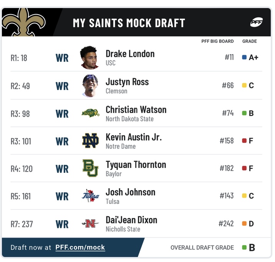275x262 pixels.
Task: Click the PFF football logo
Action: point(256,22)
